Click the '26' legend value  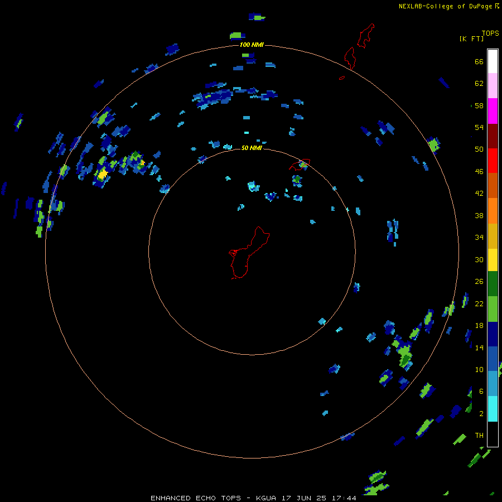[479, 282]
